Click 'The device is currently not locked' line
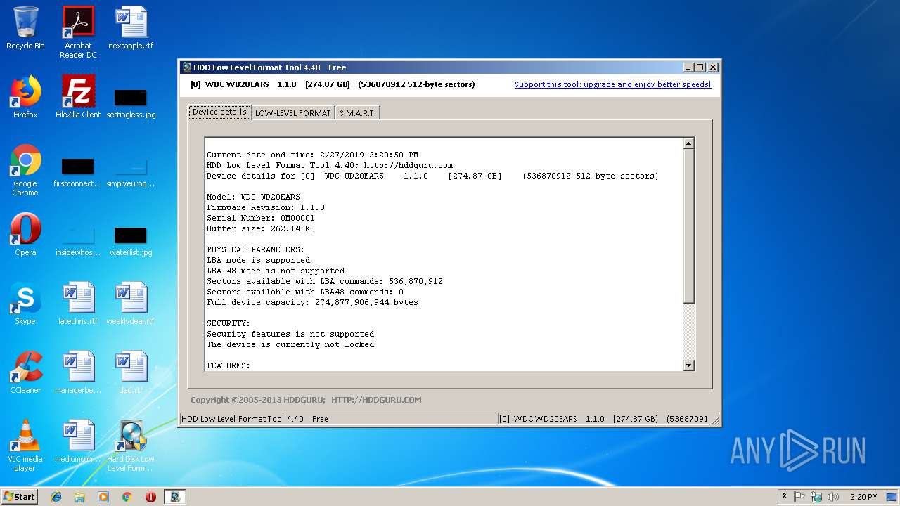The image size is (900, 506). 290,344
